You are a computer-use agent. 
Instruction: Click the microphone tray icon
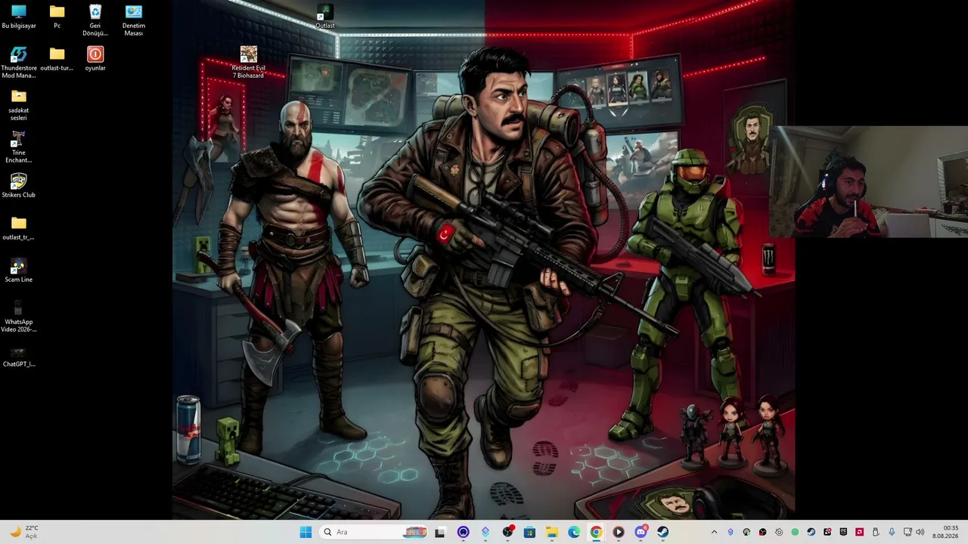click(892, 532)
